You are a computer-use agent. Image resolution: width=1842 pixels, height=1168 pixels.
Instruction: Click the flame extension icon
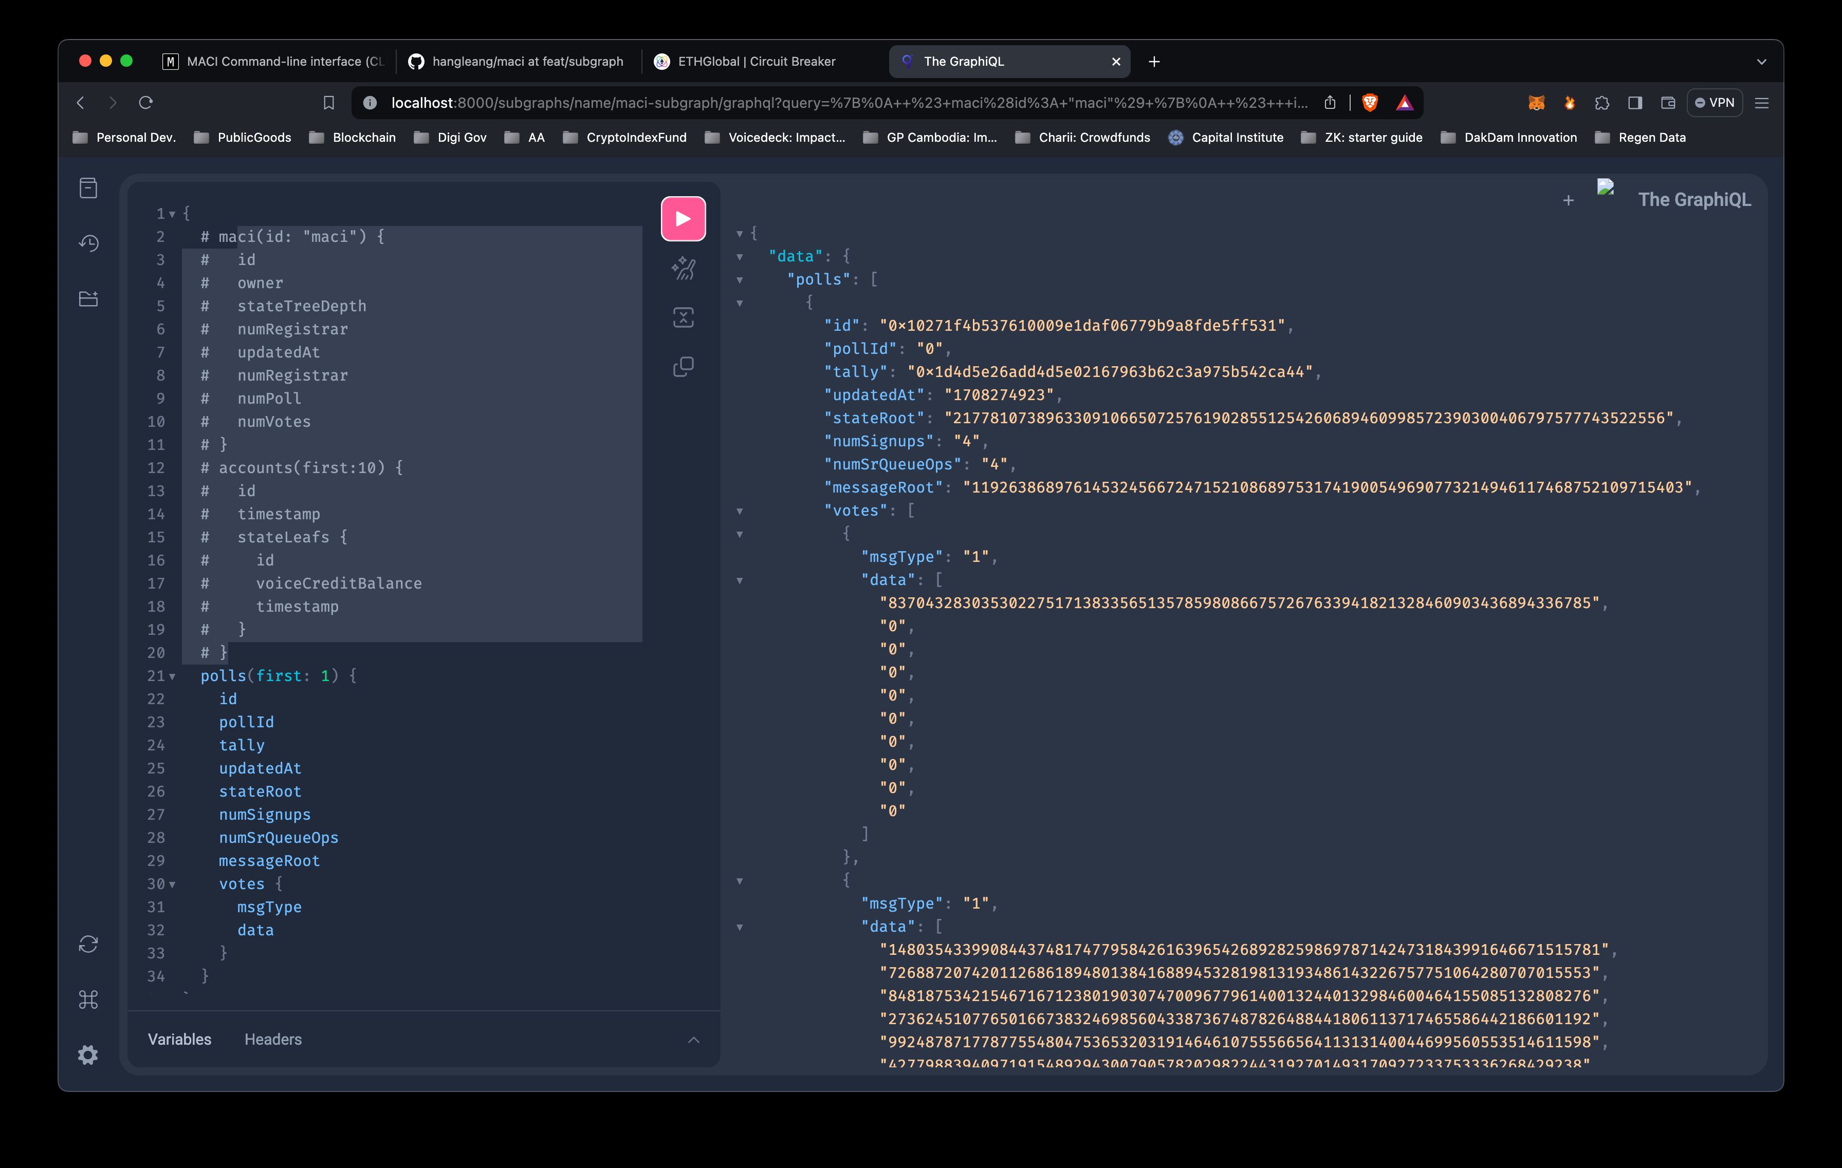(1570, 102)
